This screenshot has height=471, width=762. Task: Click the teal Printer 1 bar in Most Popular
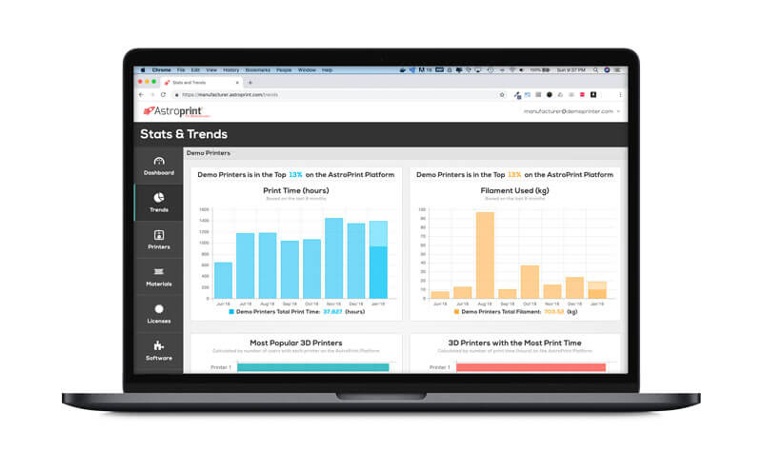pyautogui.click(x=313, y=367)
